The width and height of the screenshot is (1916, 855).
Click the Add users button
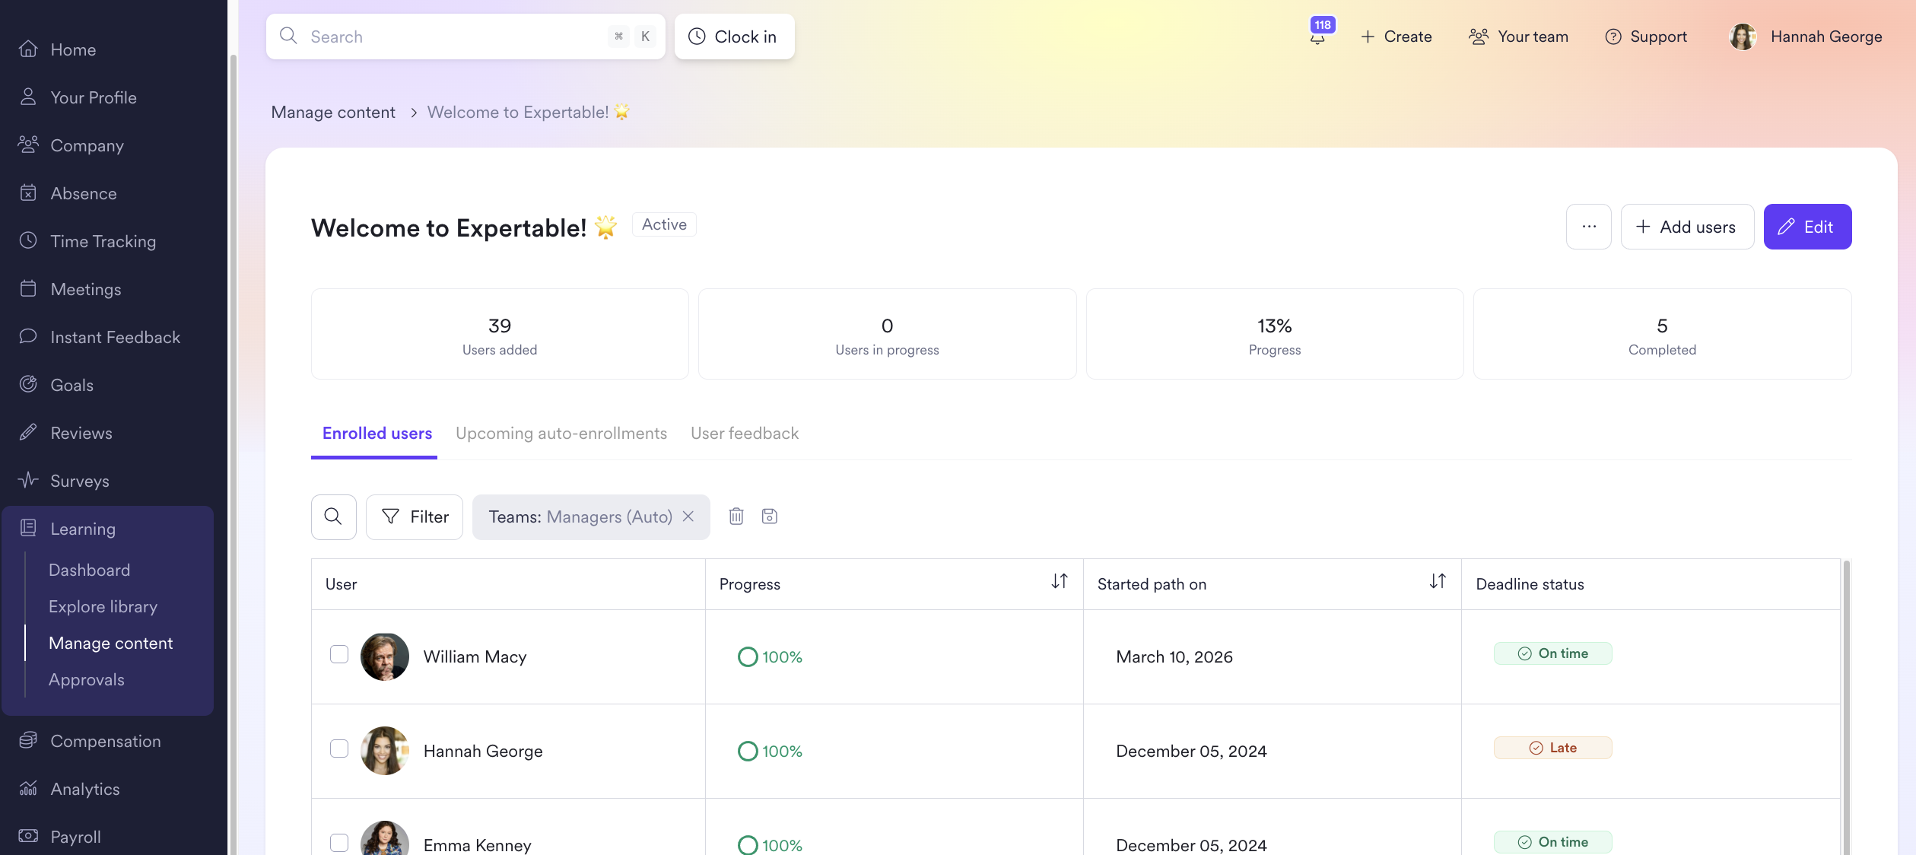(x=1686, y=227)
